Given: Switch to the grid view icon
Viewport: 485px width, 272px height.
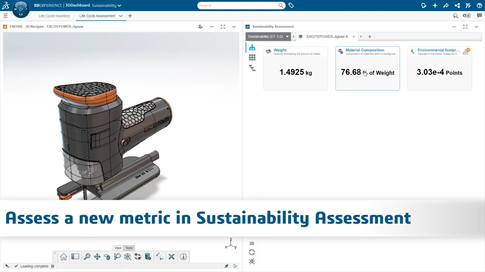Looking at the screenshot, I should (x=252, y=57).
